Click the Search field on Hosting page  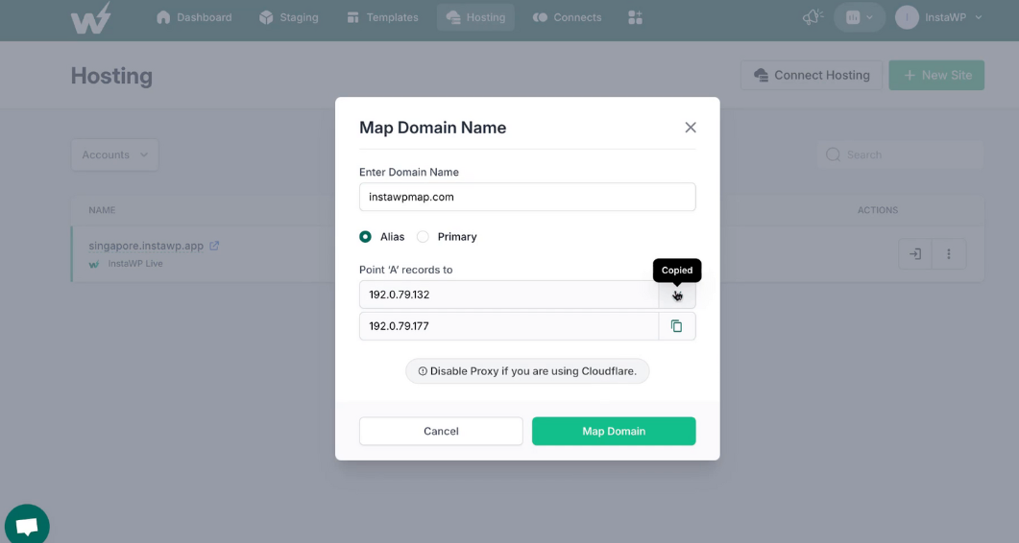tap(900, 154)
